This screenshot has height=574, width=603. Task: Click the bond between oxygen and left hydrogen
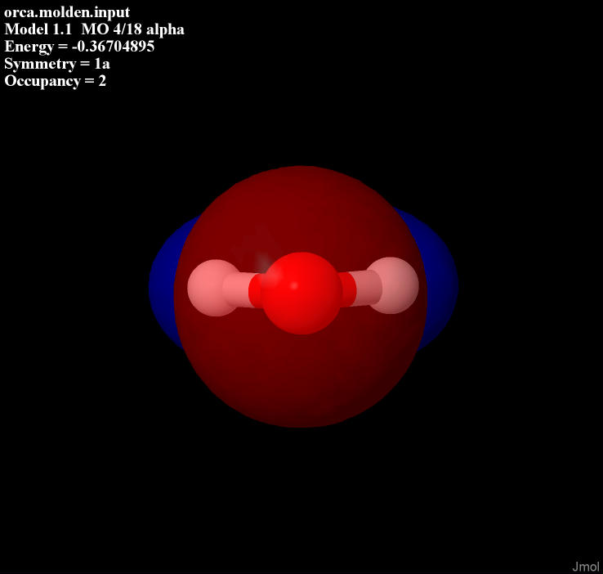tap(243, 289)
